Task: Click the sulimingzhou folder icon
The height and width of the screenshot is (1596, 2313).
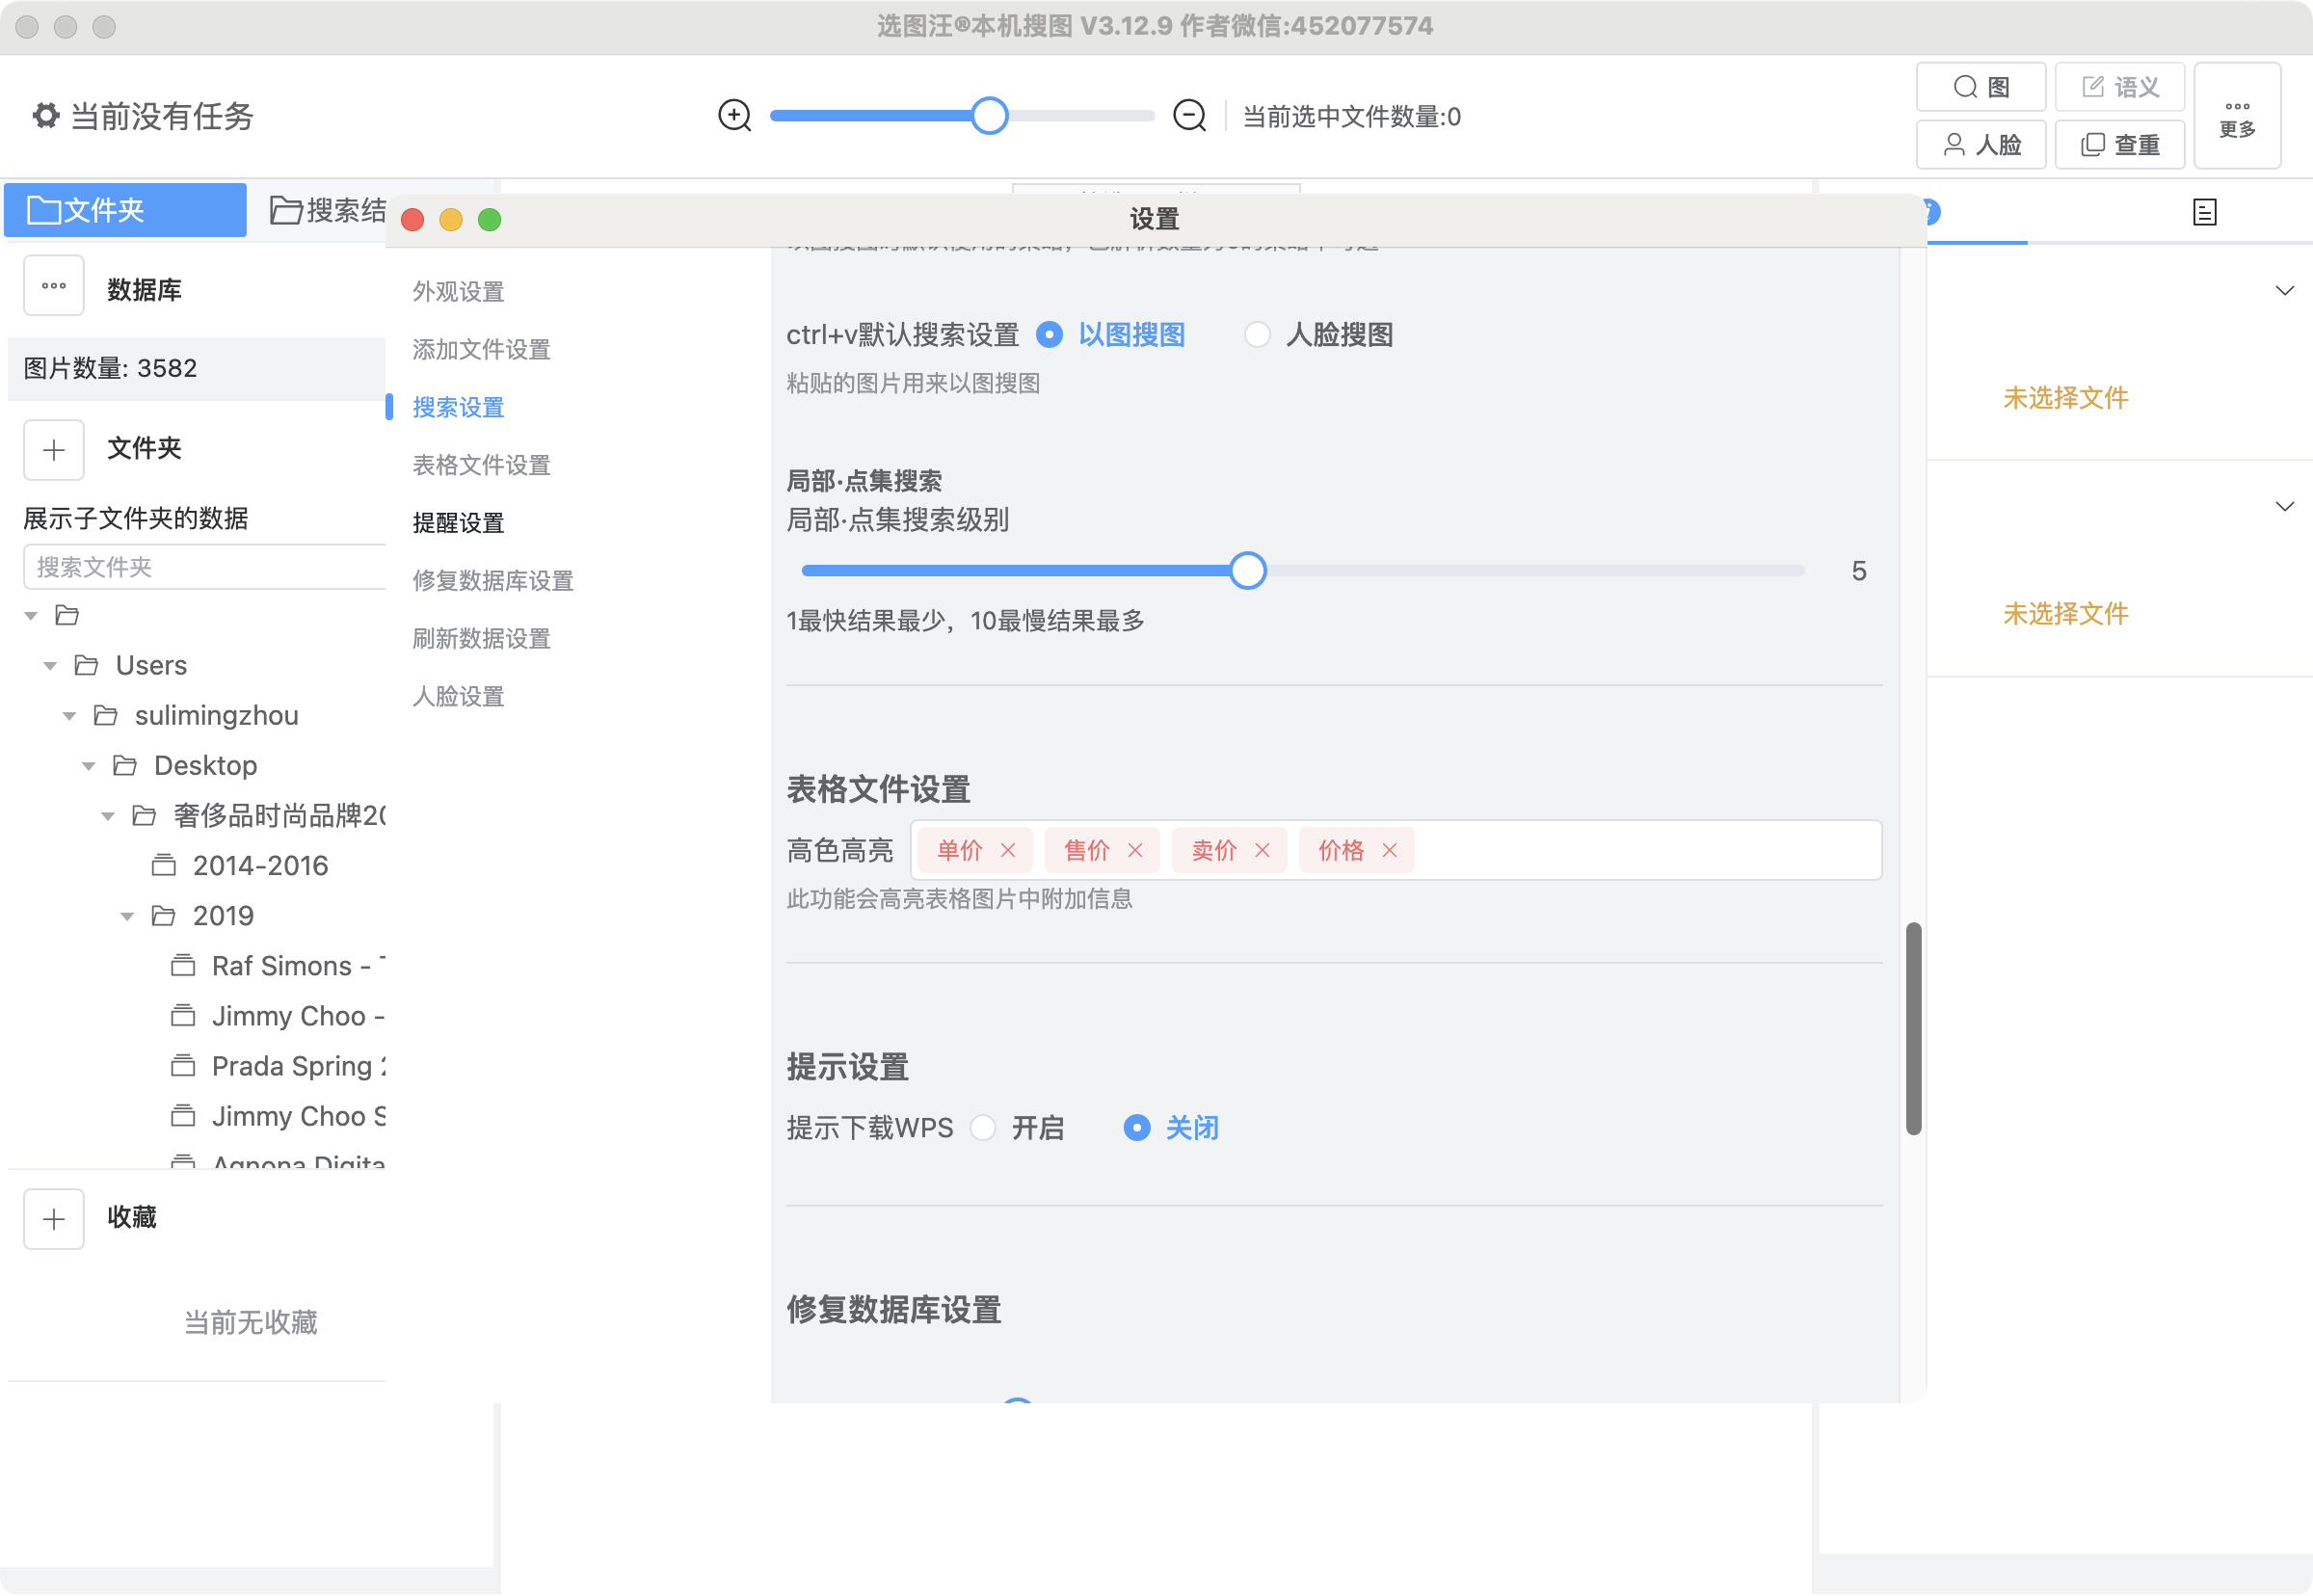Action: (106, 716)
